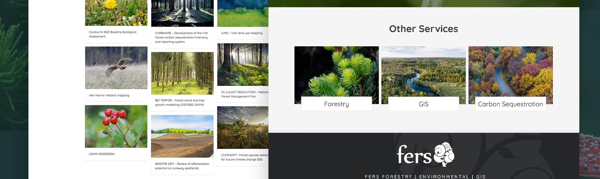Open Clonburris SDZ Baseline Ecological Assessment project
600x179 pixels.
(x=113, y=34)
